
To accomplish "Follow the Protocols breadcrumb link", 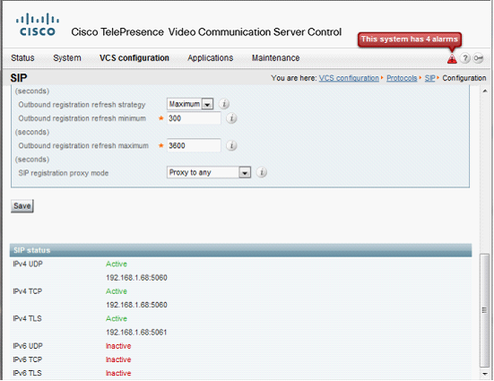I will click(x=402, y=78).
